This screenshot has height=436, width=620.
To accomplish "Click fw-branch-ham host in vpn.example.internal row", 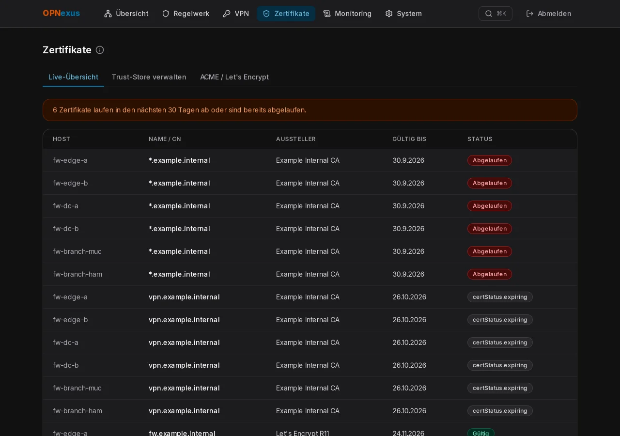I will [x=77, y=411].
